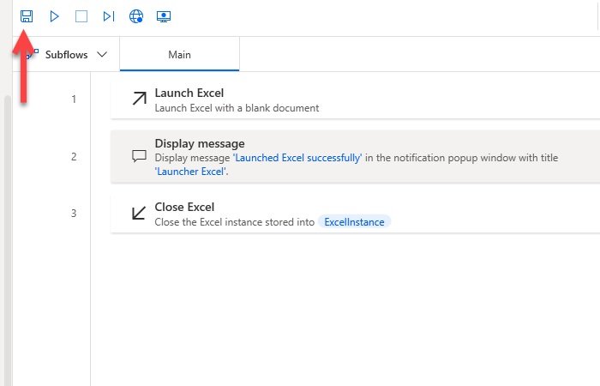600x386 pixels.
Task: Click the Close Excel arrow icon
Action: (138, 213)
